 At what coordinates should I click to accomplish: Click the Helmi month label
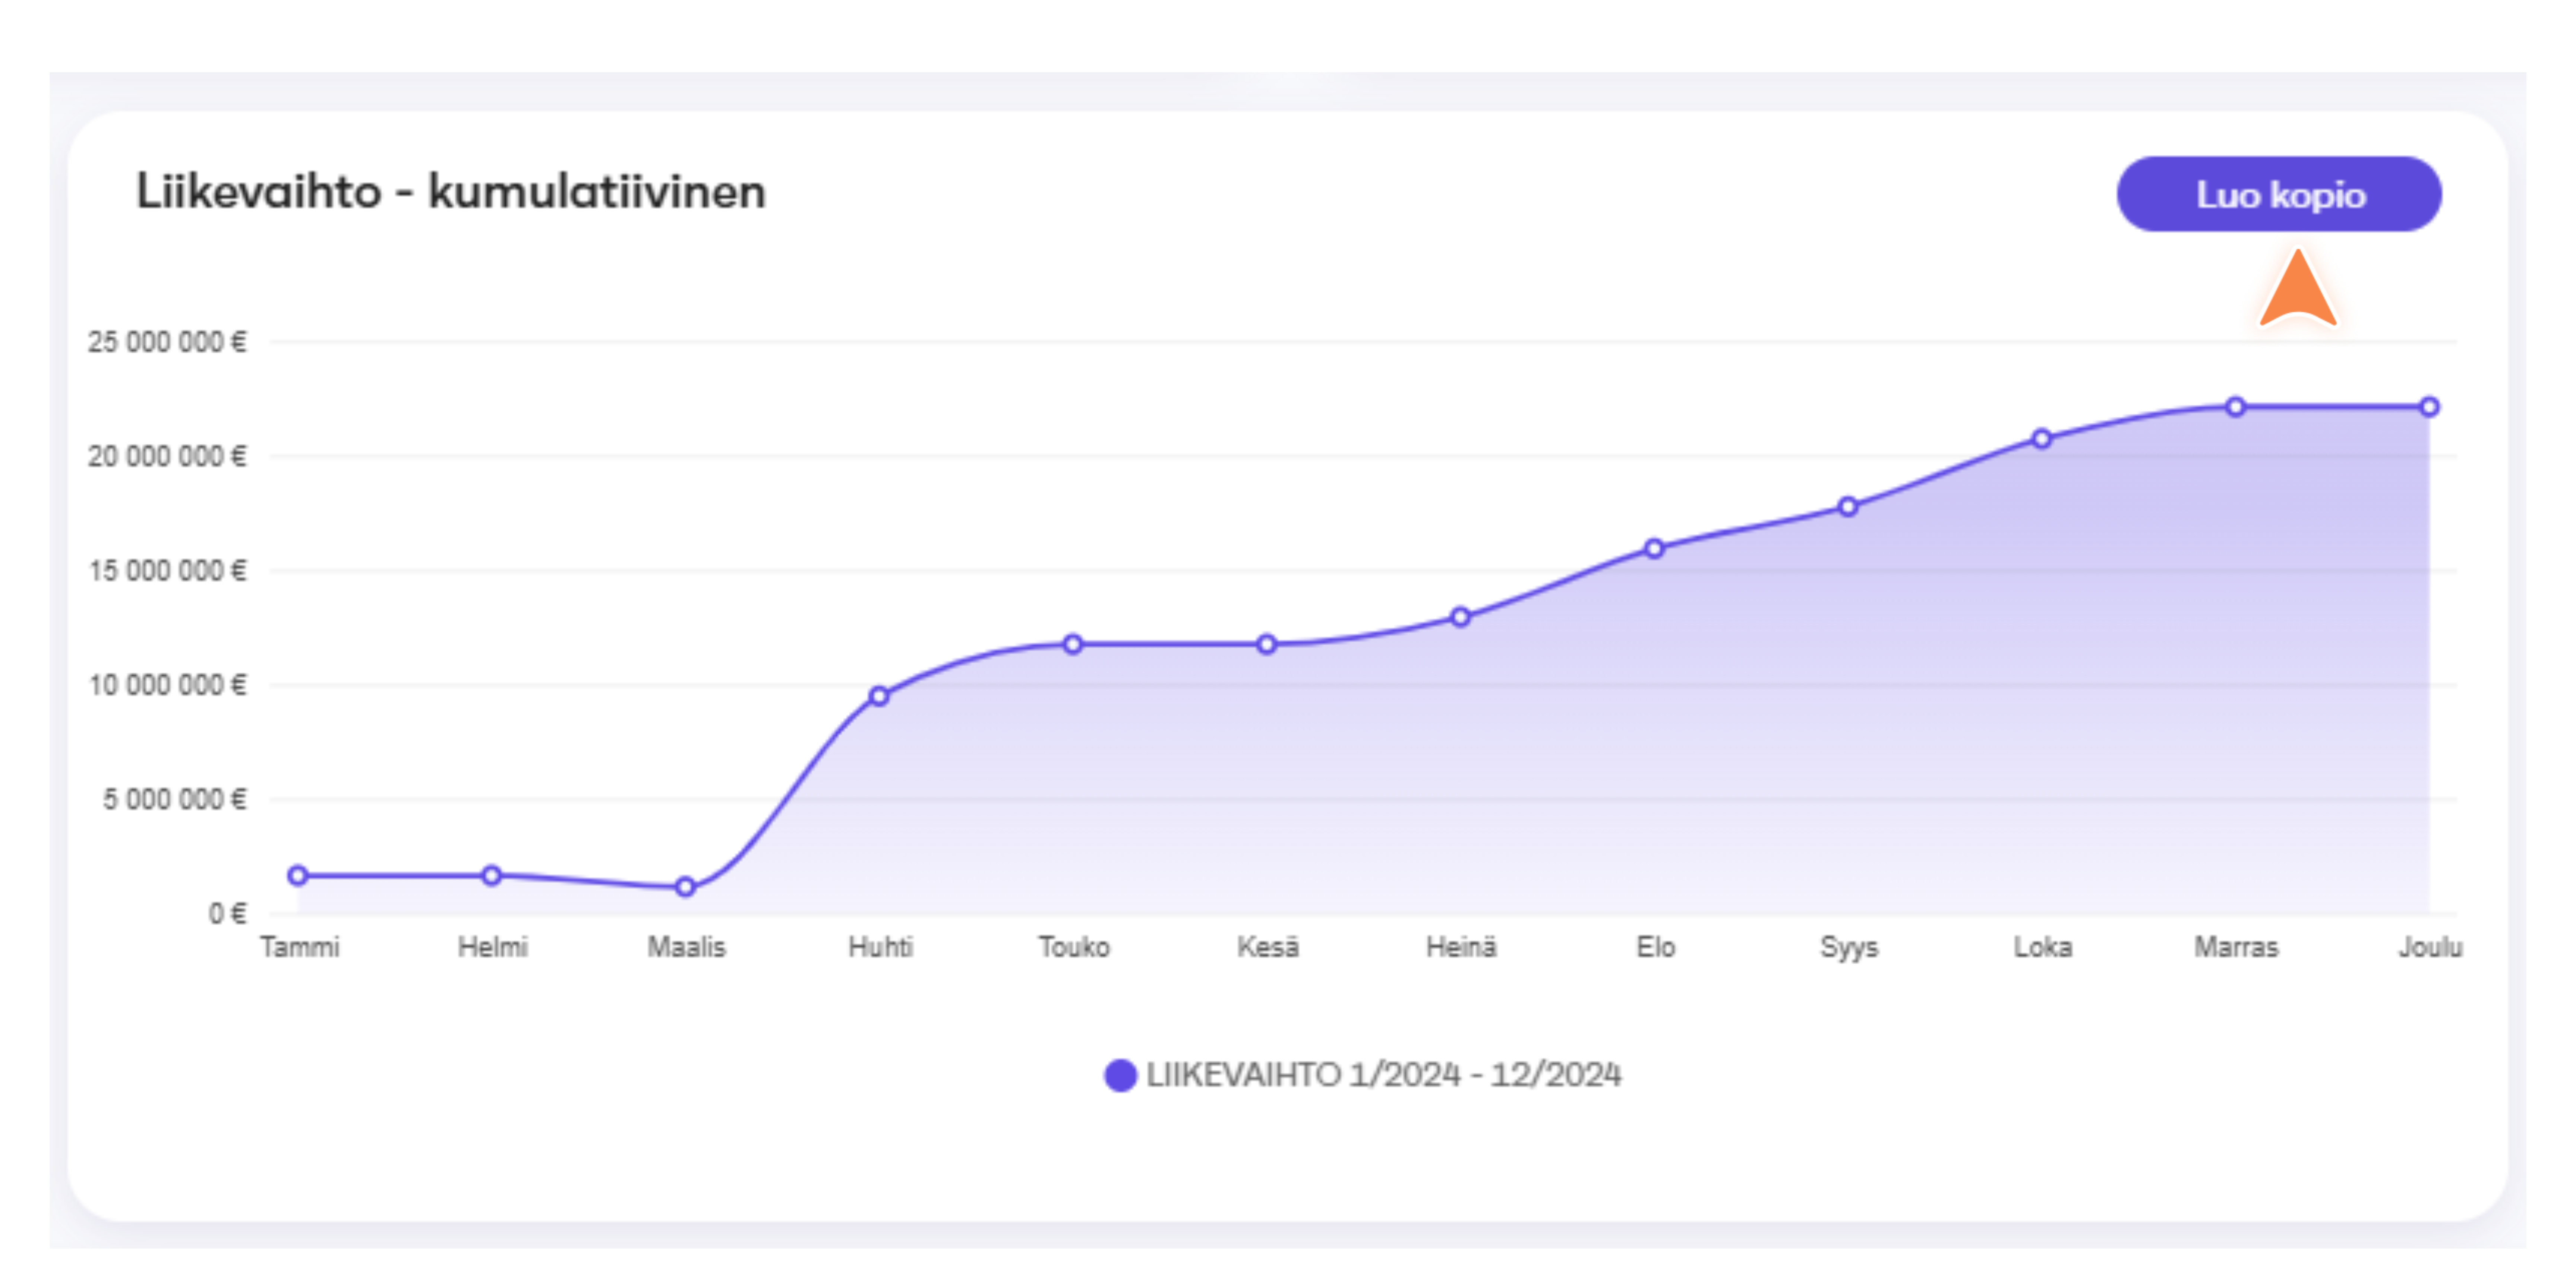(x=493, y=947)
